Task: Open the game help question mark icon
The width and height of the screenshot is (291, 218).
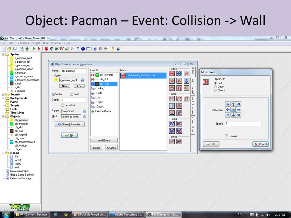Action: coord(118,49)
